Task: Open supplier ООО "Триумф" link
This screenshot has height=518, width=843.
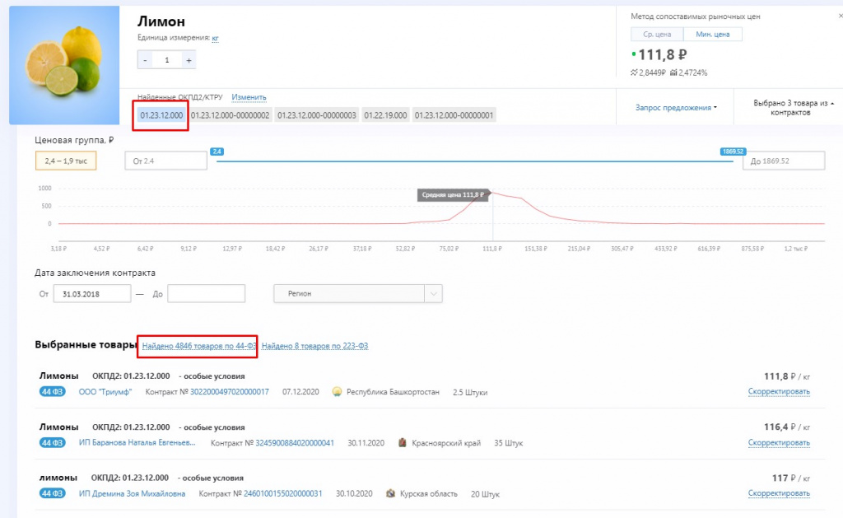Action: [105, 392]
